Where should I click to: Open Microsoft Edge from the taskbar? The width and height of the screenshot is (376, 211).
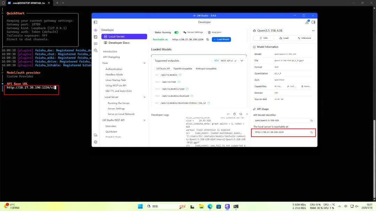(210, 206)
